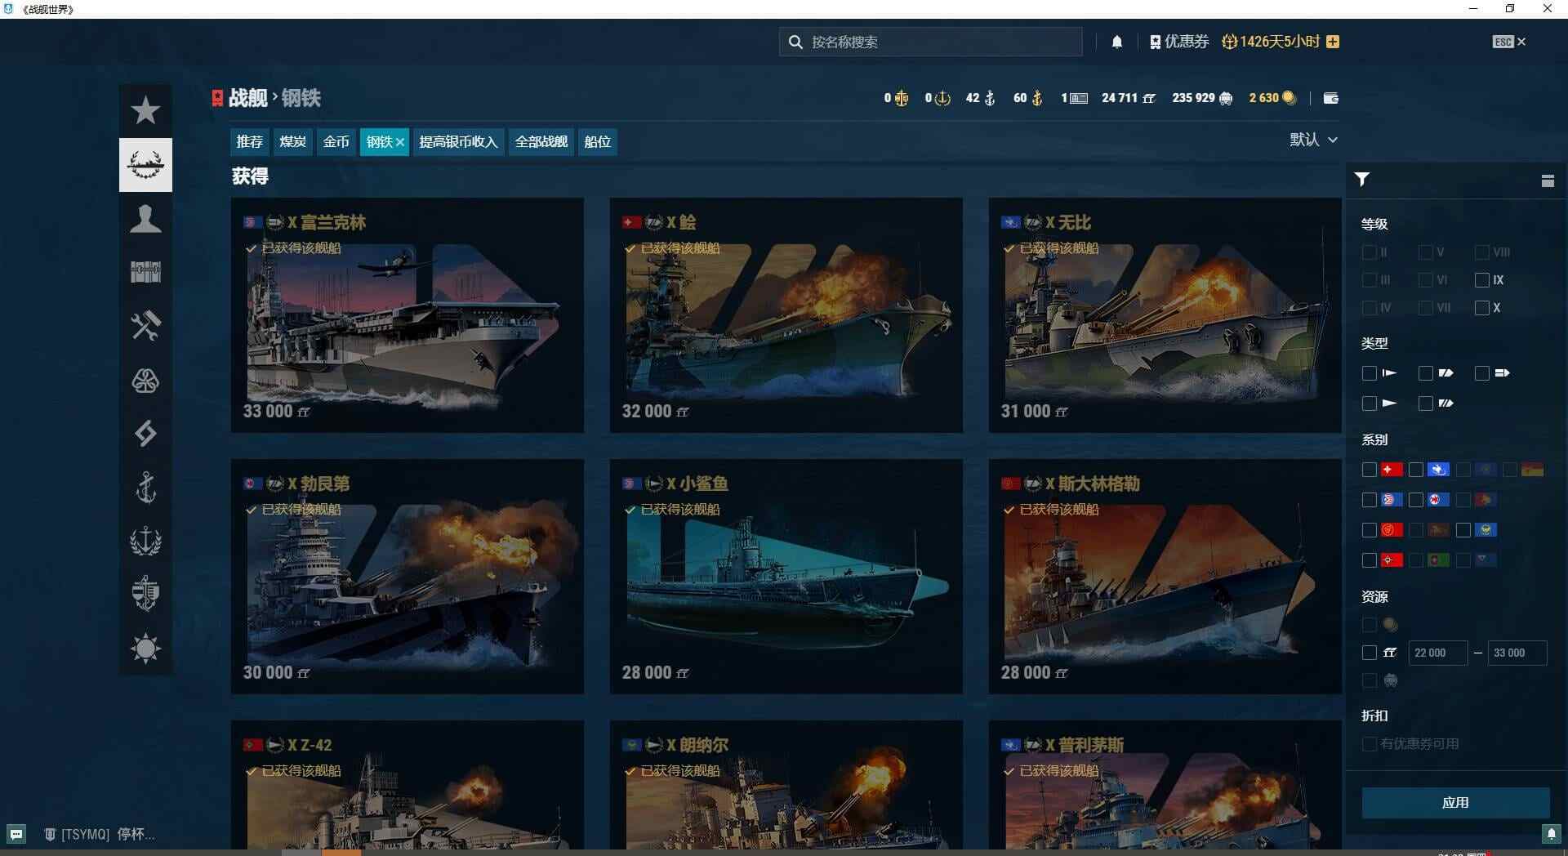Select the sunburst icon at sidebar bottom
This screenshot has height=856, width=1568.
coord(145,648)
